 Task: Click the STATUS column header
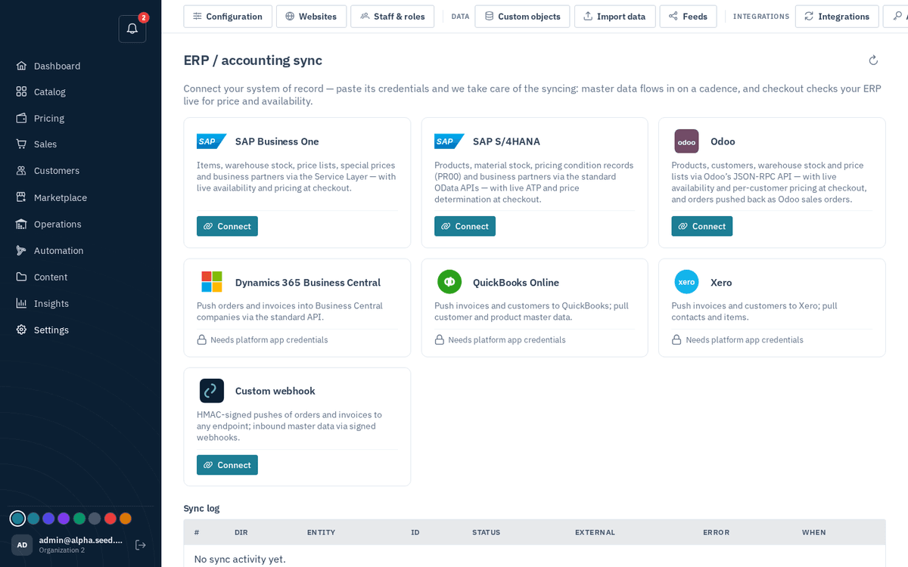(486, 532)
